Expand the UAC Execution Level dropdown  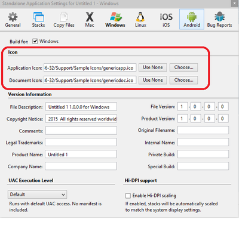(37, 195)
